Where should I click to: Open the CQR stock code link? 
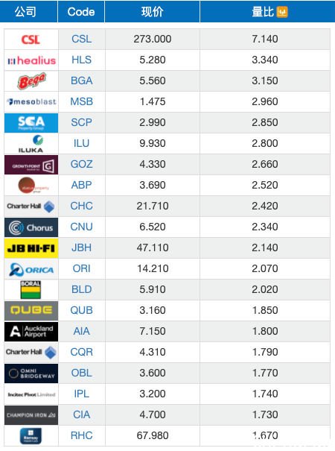point(82,352)
